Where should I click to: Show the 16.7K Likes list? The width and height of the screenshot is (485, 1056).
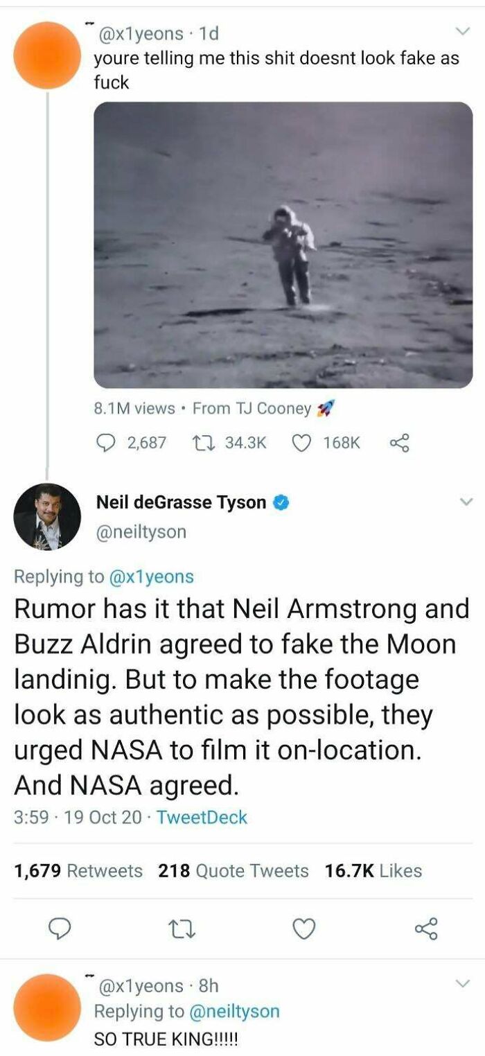pyautogui.click(x=373, y=870)
